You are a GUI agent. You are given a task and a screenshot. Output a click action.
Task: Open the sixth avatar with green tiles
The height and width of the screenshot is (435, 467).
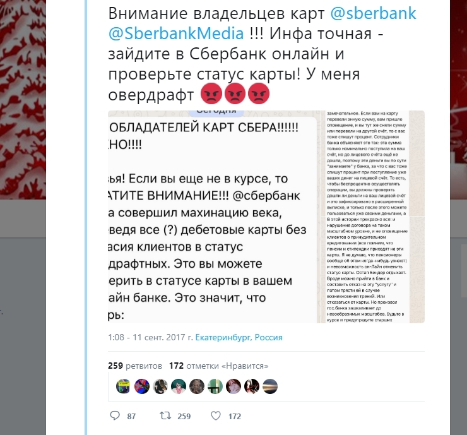tap(215, 386)
